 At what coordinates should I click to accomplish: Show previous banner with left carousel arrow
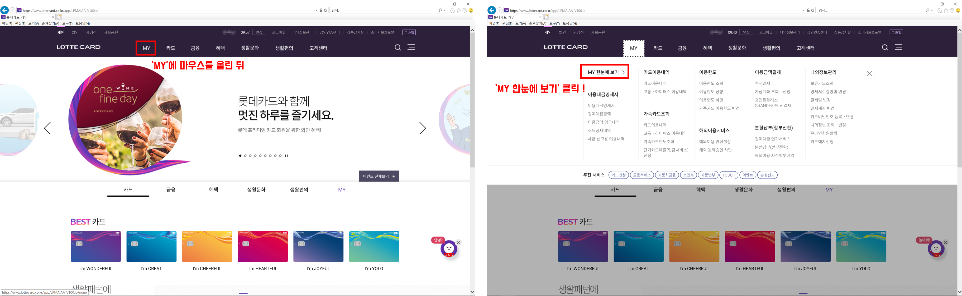[x=47, y=128]
